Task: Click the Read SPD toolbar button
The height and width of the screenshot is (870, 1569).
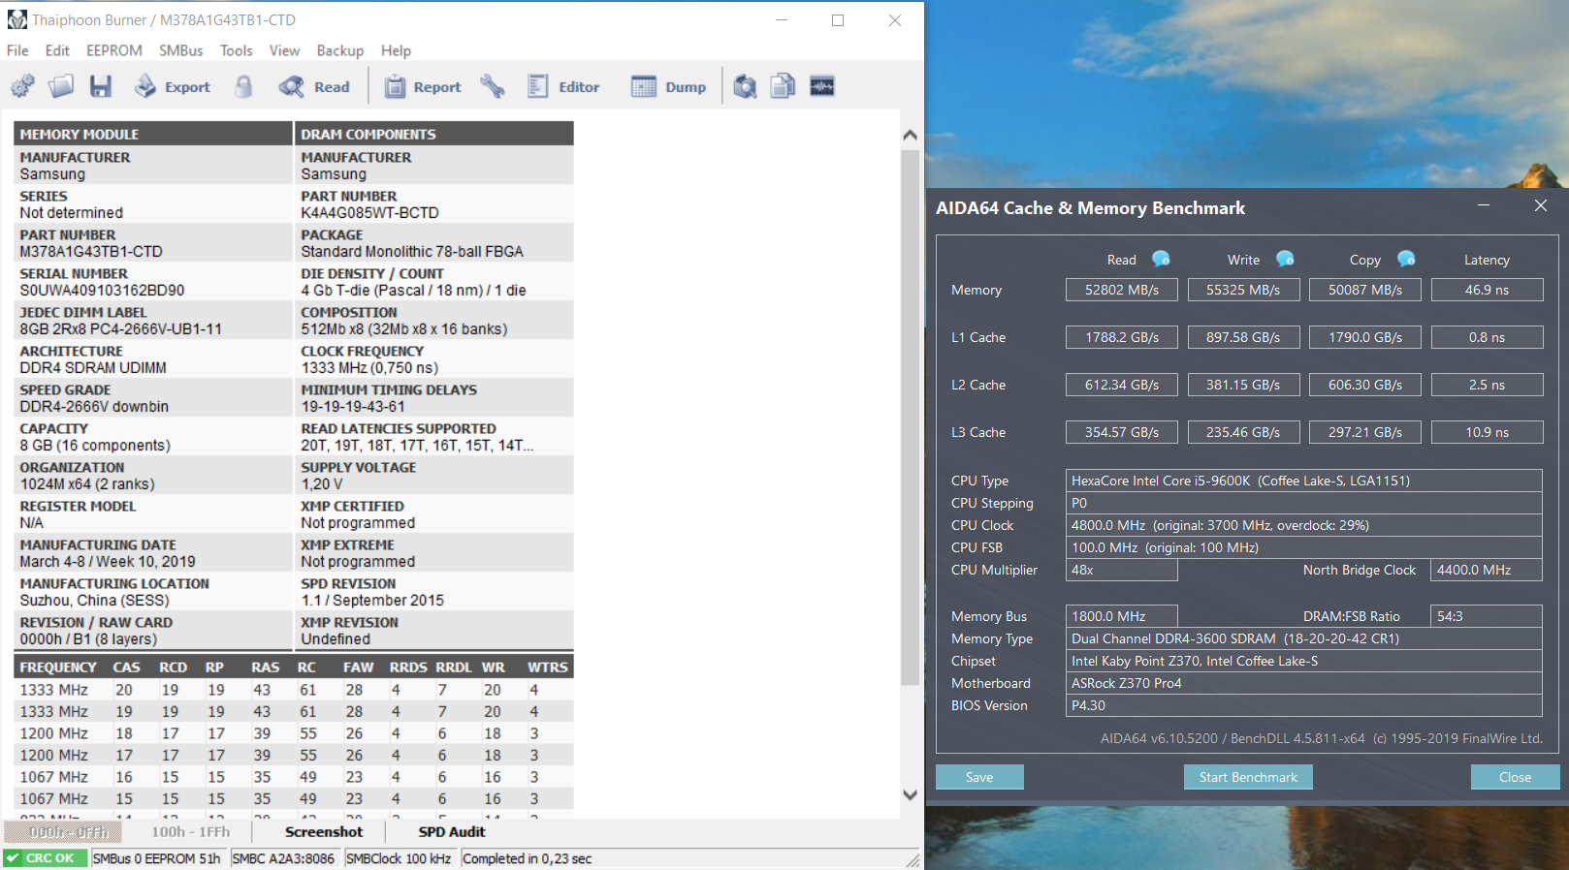Action: 314,86
